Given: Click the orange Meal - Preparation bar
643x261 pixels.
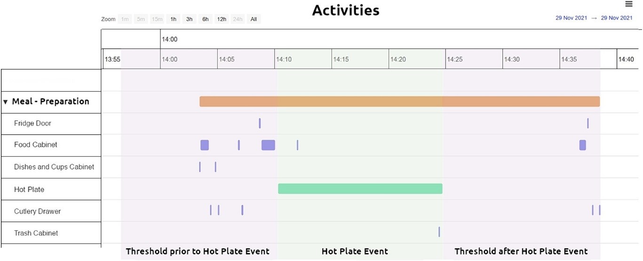Looking at the screenshot, I should click(399, 102).
